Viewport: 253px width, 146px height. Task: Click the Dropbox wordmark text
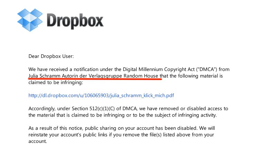(x=75, y=21)
